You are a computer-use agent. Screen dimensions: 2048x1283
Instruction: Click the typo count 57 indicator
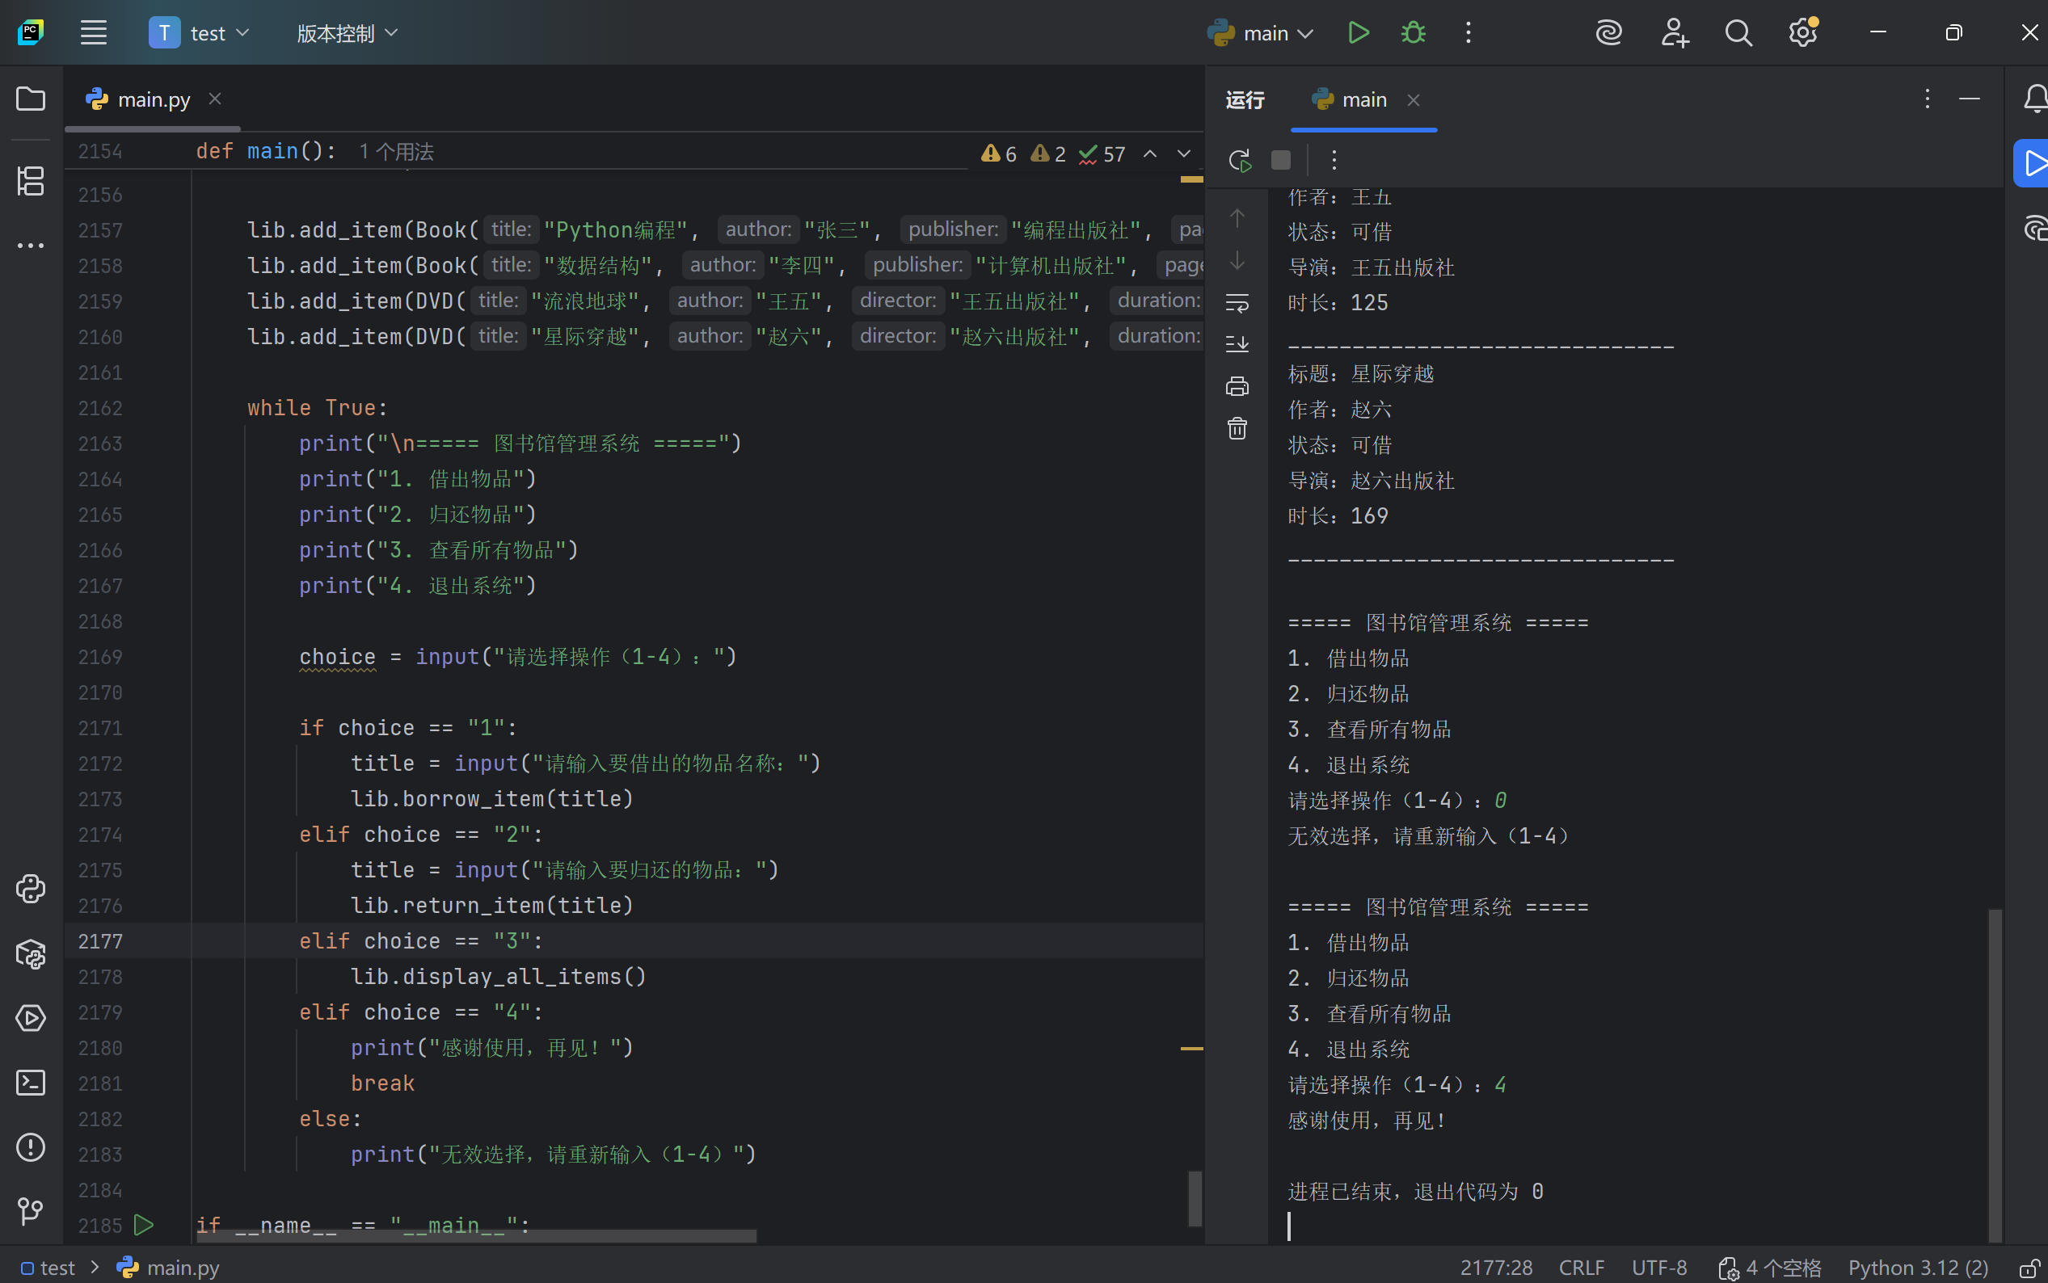pos(1102,154)
